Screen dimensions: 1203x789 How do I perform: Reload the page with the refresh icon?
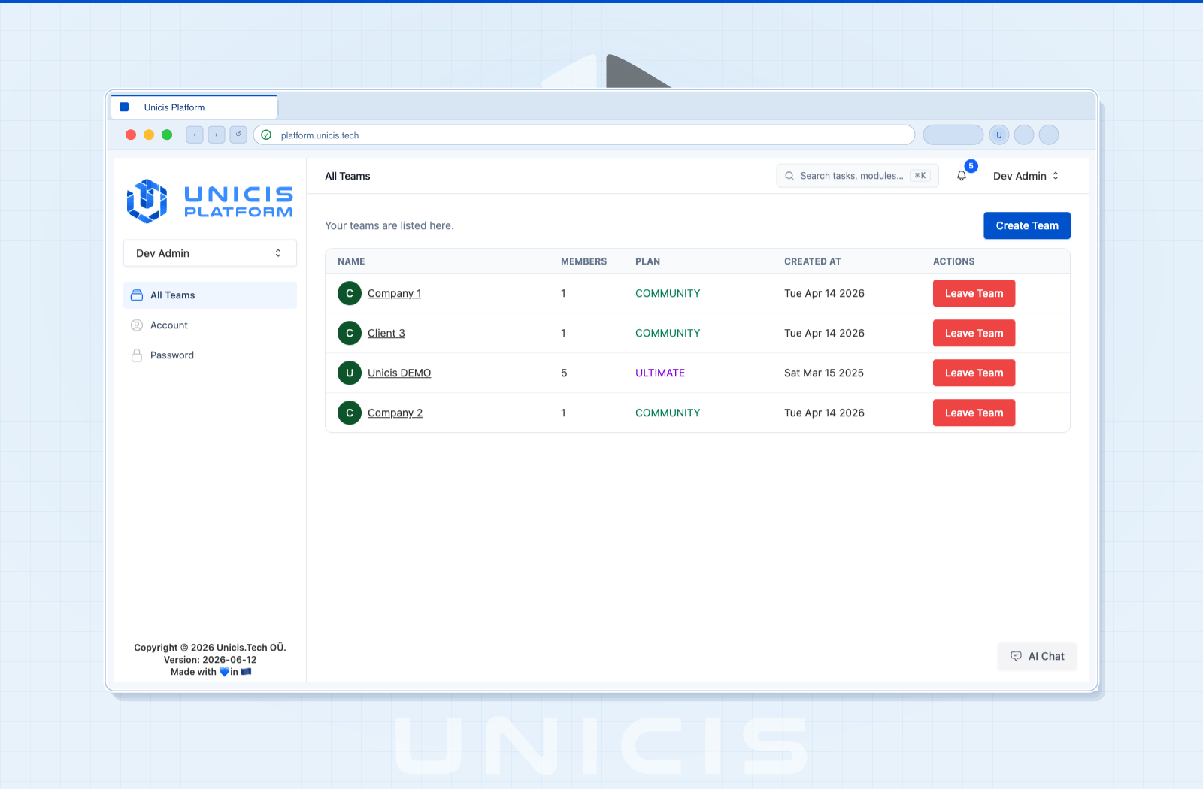point(238,135)
